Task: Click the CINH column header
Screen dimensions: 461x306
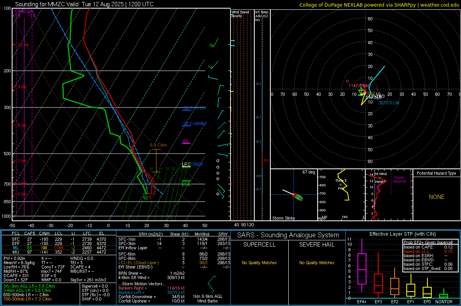Action: 45,233
